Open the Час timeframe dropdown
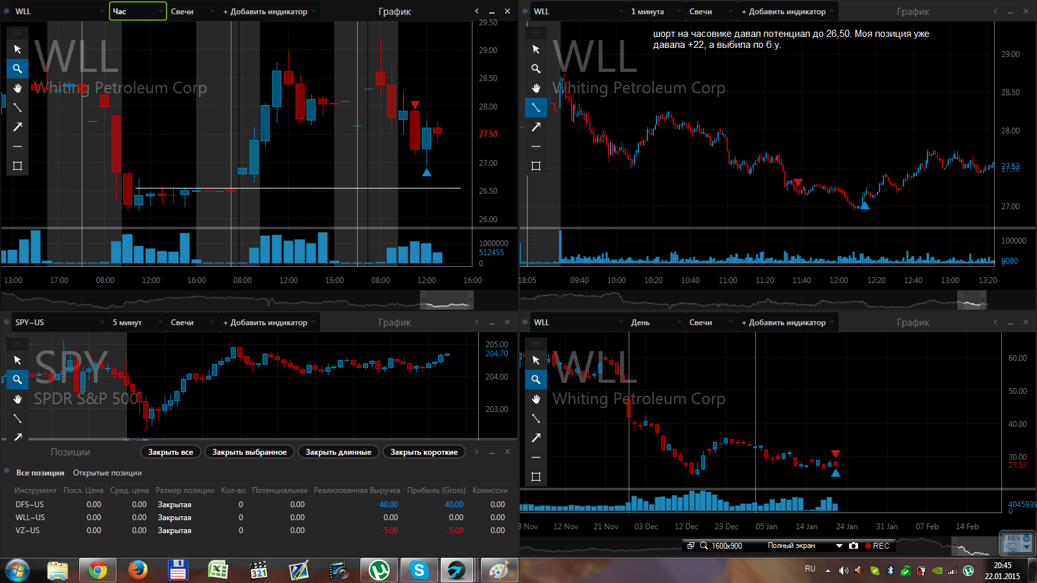The width and height of the screenshot is (1037, 583). click(x=138, y=11)
